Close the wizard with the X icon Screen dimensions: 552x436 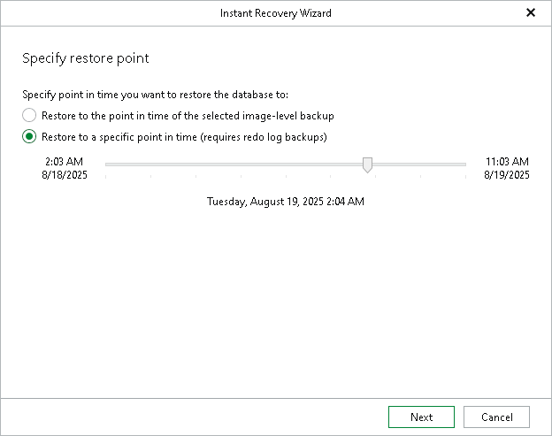pos(531,12)
